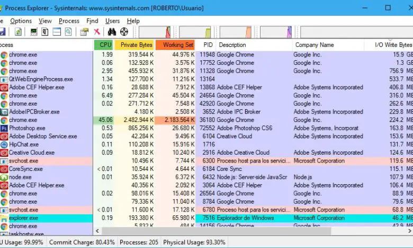Click the horizontal scrollbar right arrow

point(410,231)
